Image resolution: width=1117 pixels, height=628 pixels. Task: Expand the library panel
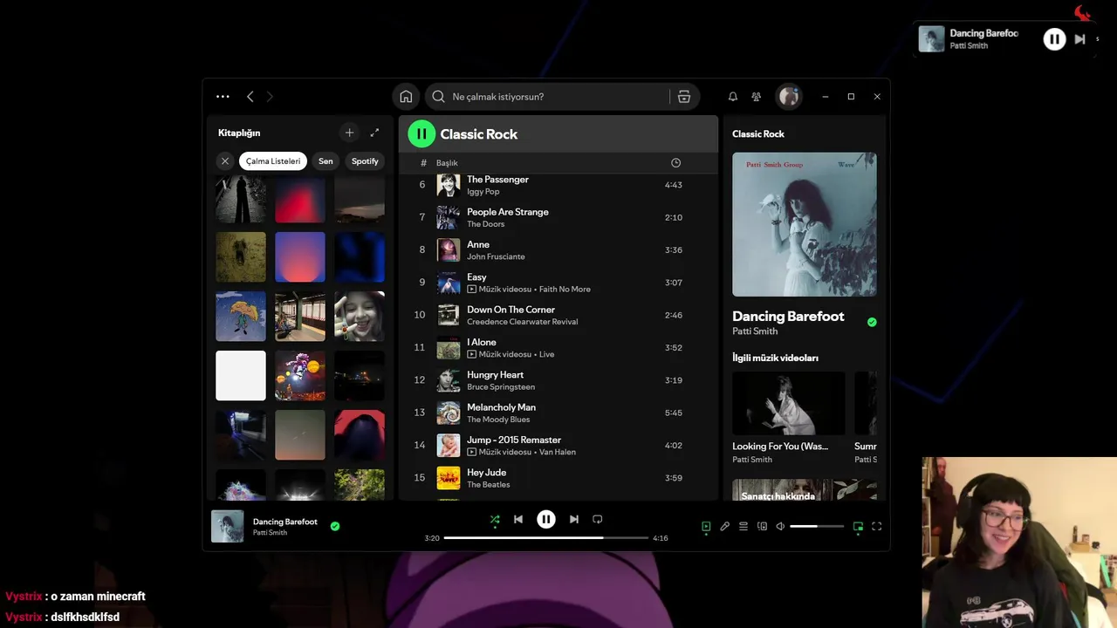click(x=374, y=133)
